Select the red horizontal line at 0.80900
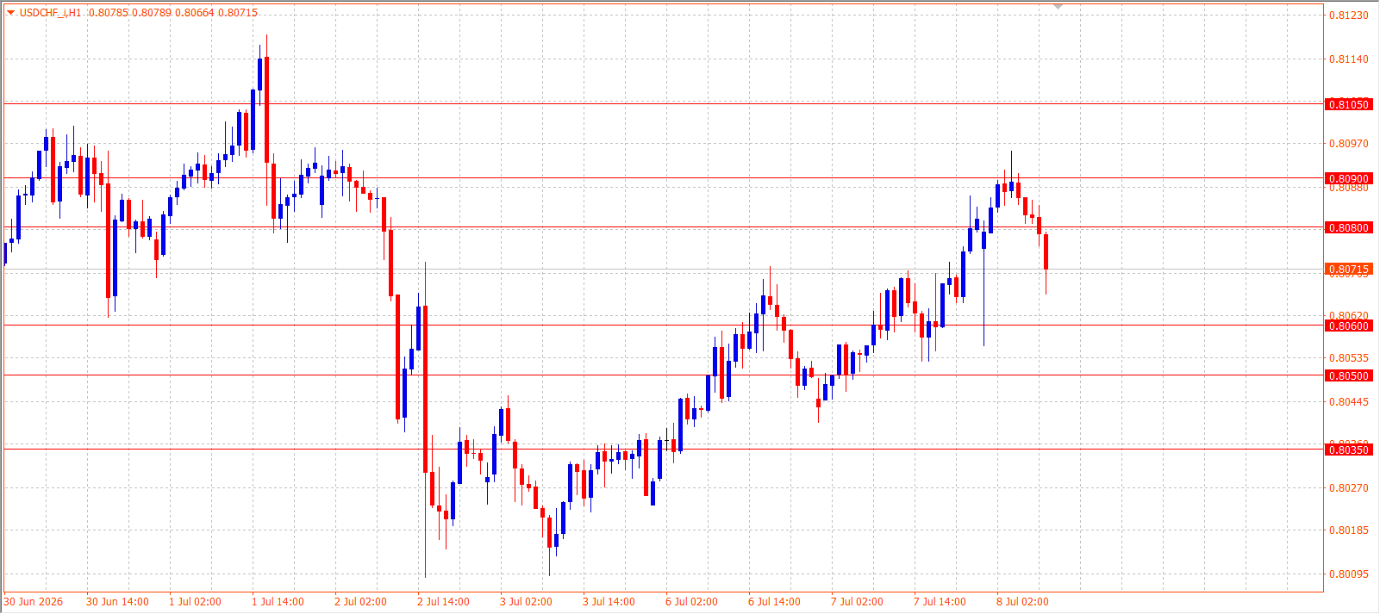The width and height of the screenshot is (1380, 614). tap(662, 178)
